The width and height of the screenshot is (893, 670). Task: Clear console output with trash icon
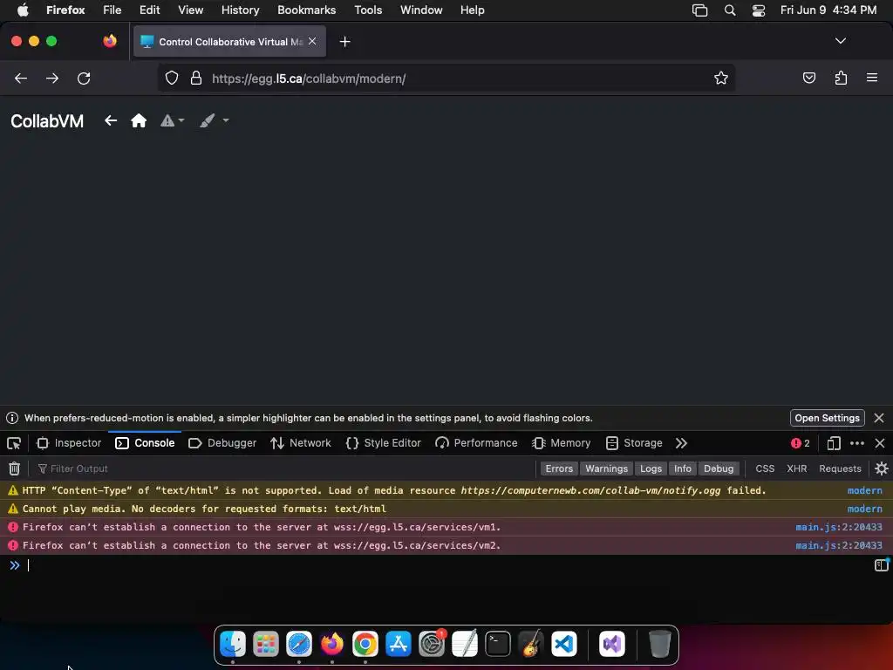click(x=14, y=468)
